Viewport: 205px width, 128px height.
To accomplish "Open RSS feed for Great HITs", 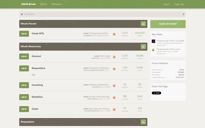I will [114, 34].
